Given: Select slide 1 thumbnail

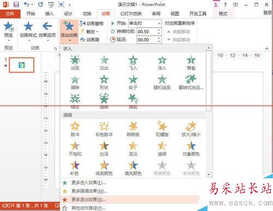Looking at the screenshot, I should (x=22, y=65).
